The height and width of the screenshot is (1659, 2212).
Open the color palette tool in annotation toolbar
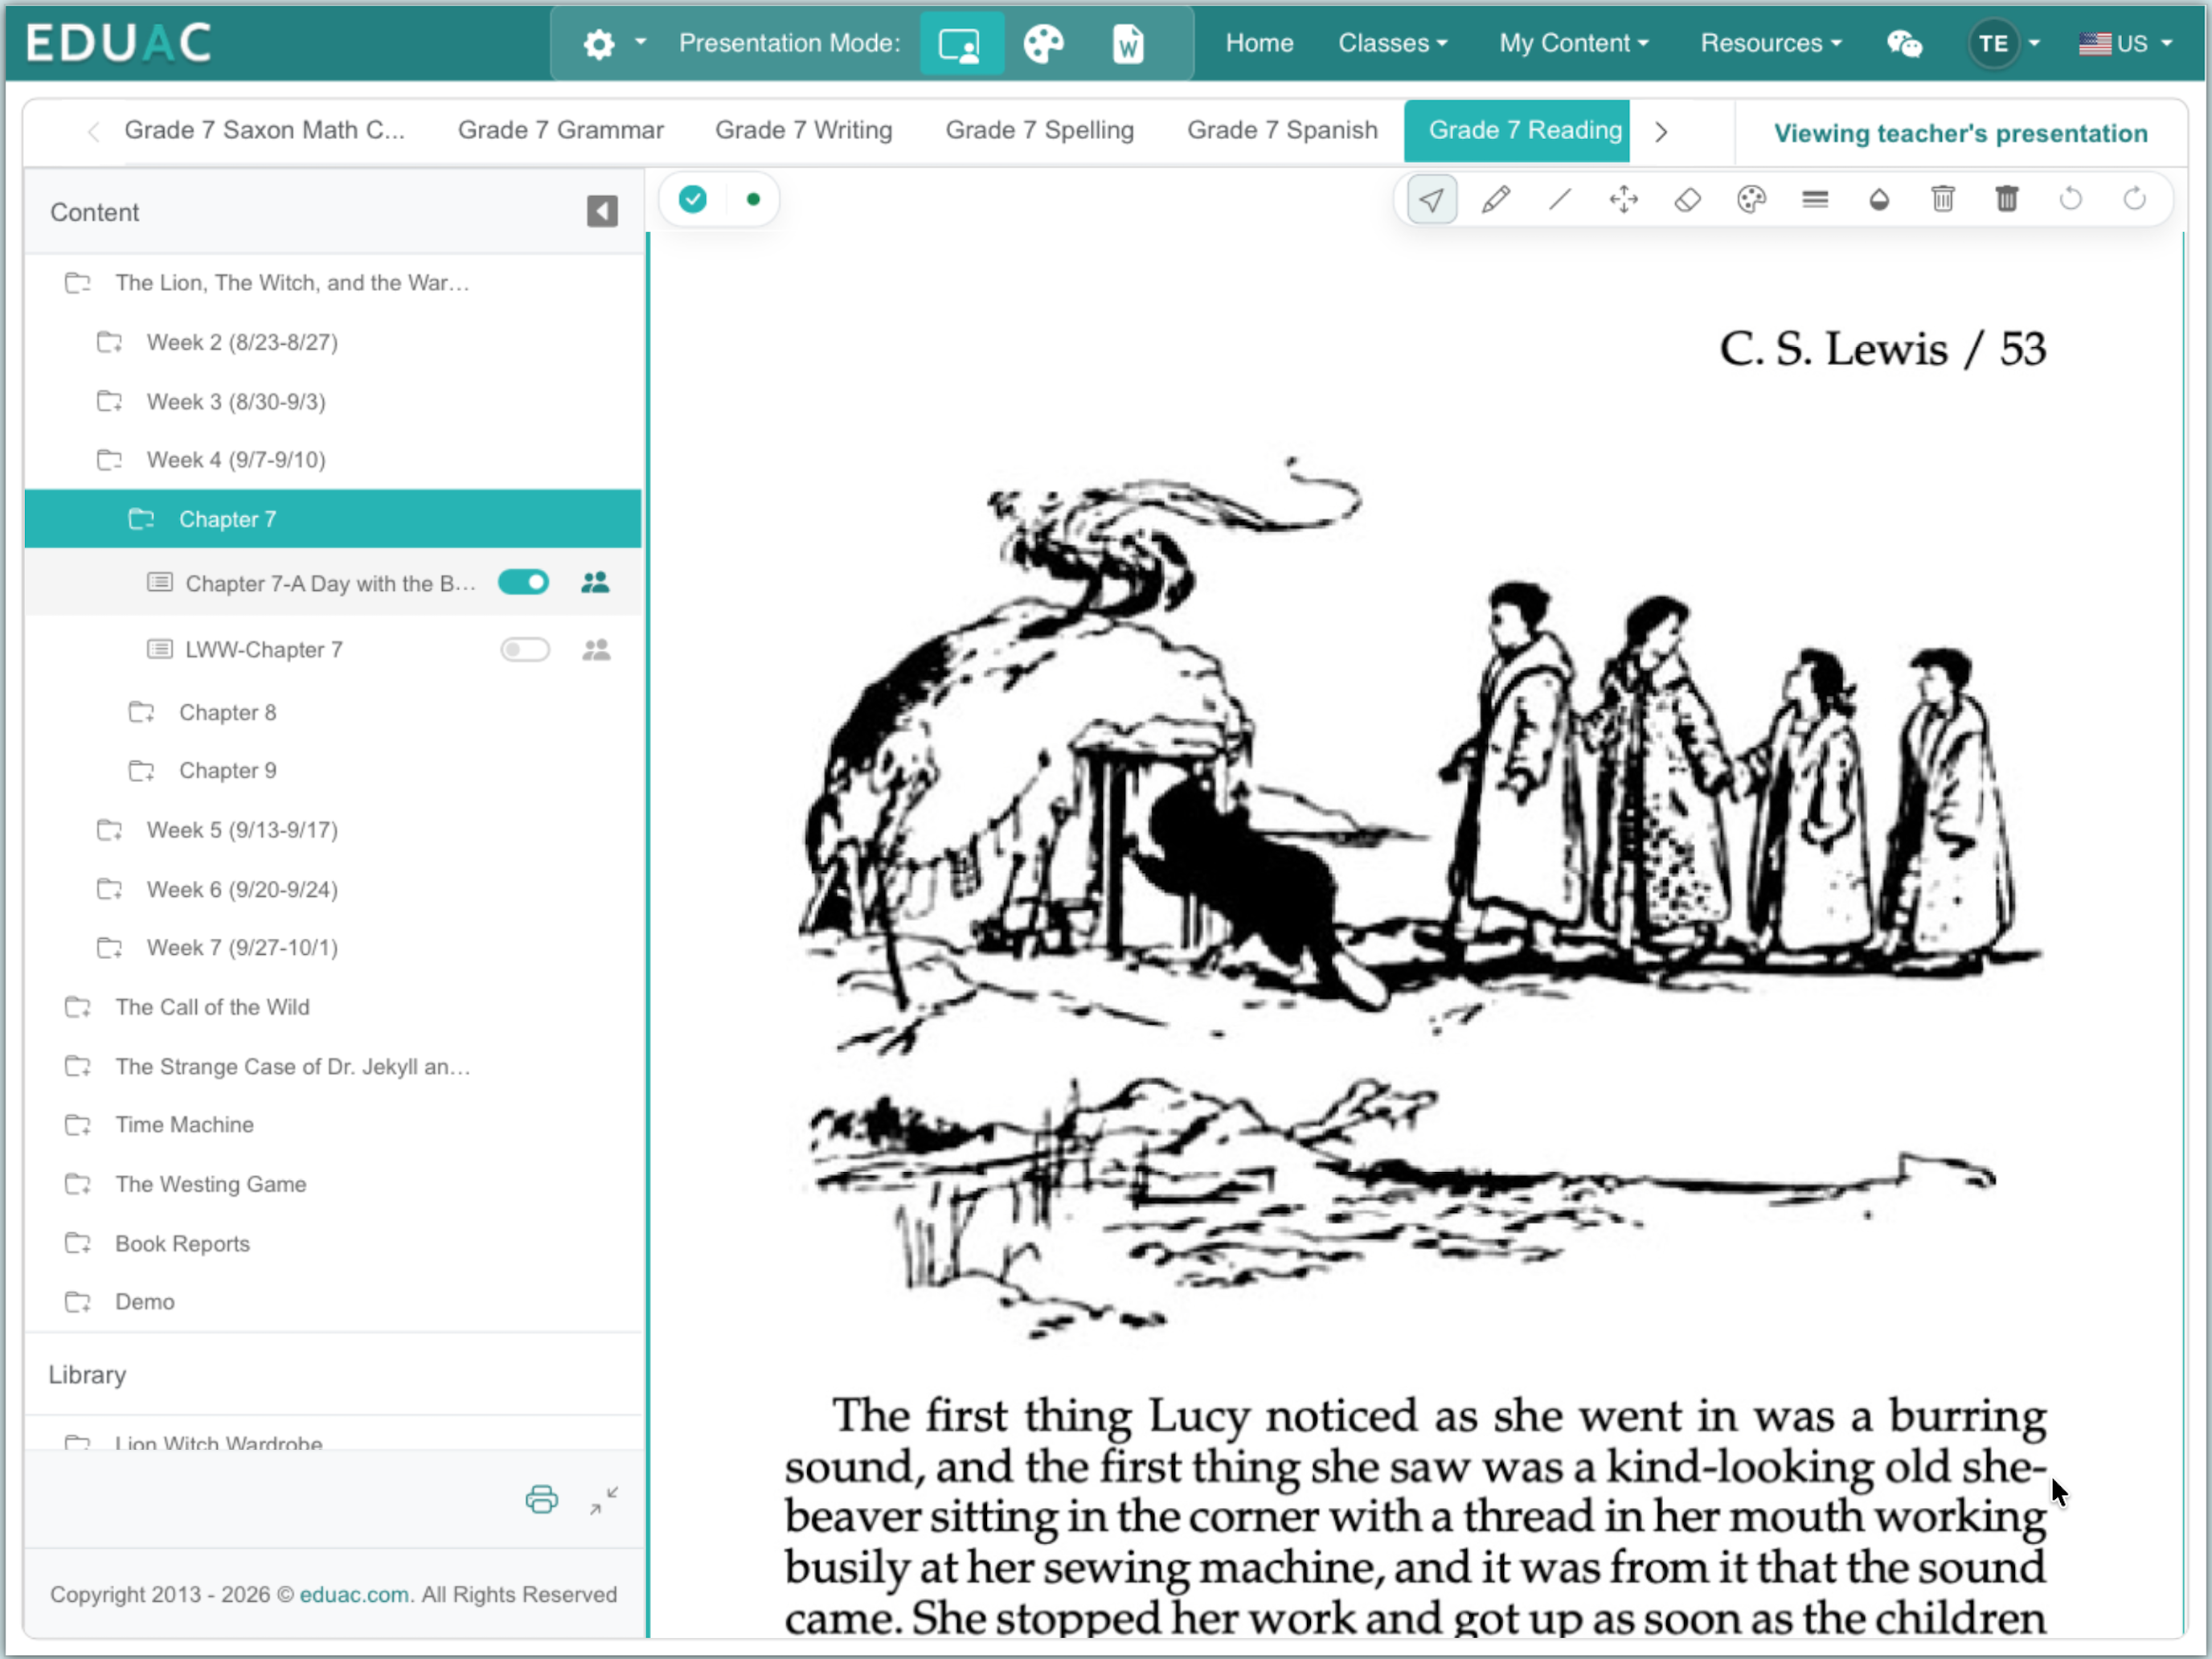point(1752,200)
